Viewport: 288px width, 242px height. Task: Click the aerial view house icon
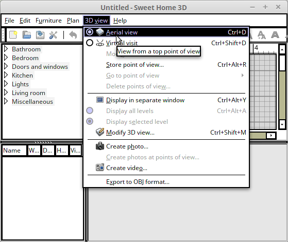pos(100,32)
